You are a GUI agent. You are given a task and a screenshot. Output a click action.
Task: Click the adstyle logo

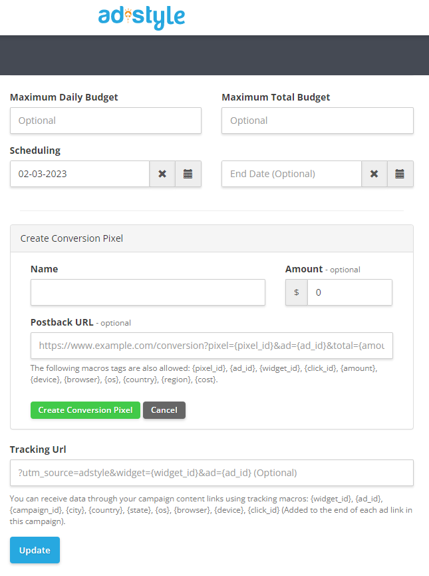[141, 17]
